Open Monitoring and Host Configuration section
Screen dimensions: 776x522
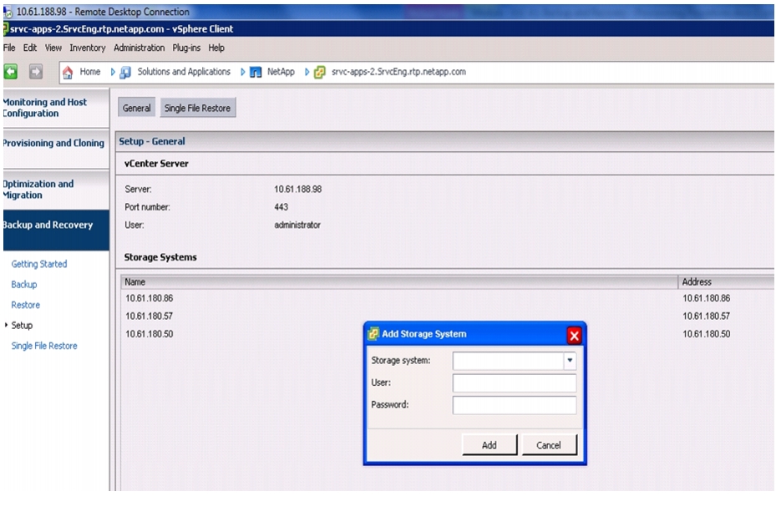pos(56,108)
